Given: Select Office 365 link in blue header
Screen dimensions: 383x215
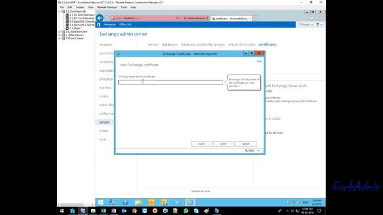Looking at the screenshot, I should tap(125, 24).
